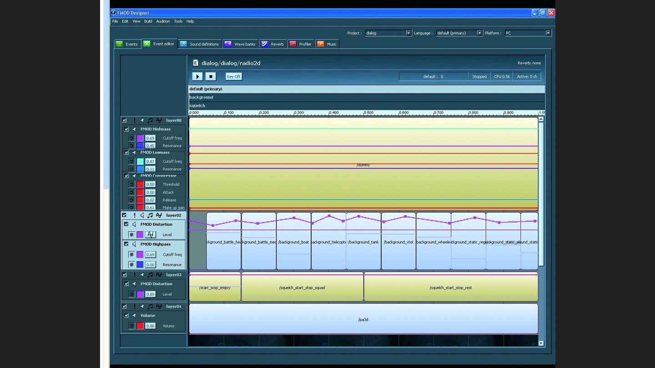Toggle the FMOD Compressor effect checkbox
The image size is (655, 368).
126,176
